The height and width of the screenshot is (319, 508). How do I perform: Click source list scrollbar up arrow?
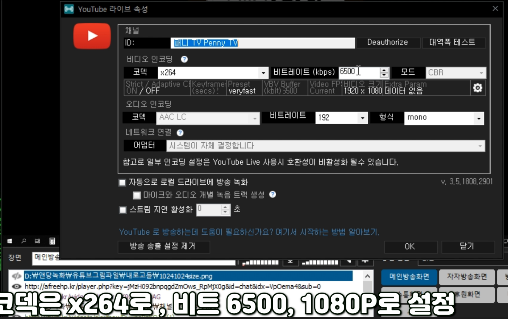[367, 276]
